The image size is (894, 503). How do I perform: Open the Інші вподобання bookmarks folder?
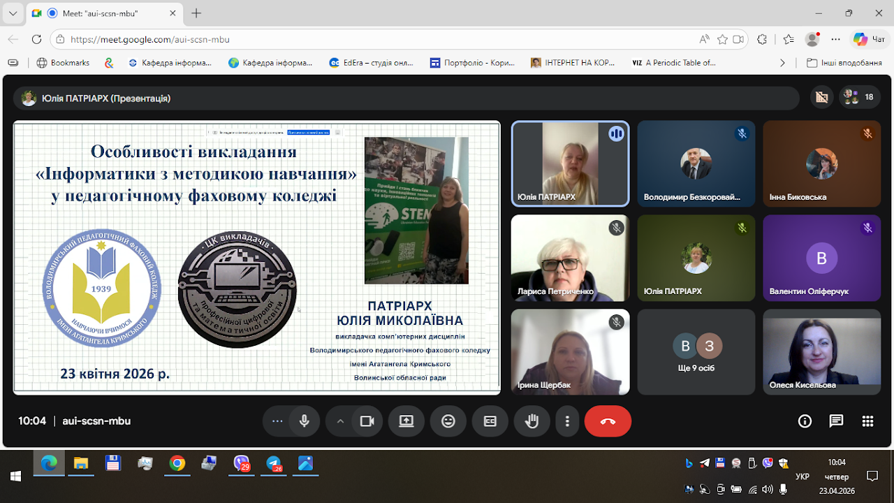click(x=844, y=63)
